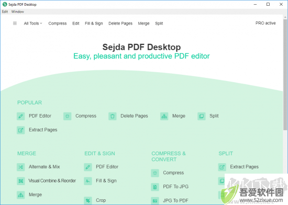Open Visual Combine & Reorder text link
The image size is (288, 205).
point(52,180)
